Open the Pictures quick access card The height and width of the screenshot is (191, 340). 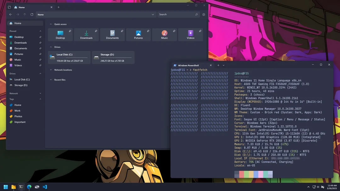(138, 35)
